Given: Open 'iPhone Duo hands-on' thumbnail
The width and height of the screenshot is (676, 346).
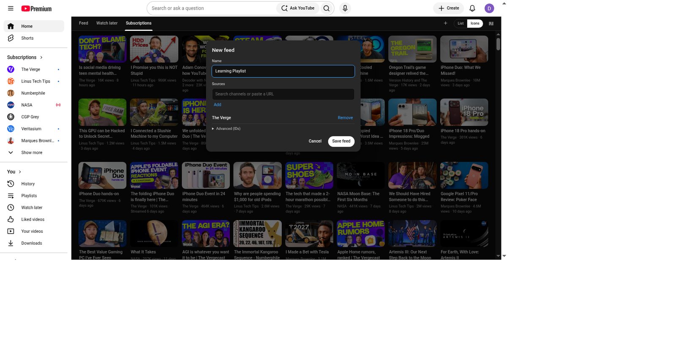Looking at the screenshot, I should click(x=102, y=175).
